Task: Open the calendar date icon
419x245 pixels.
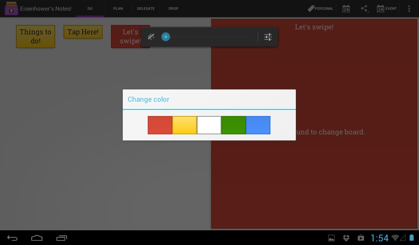Action: 346,9
